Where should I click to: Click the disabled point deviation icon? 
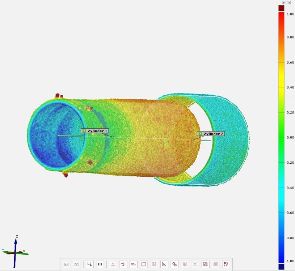tap(113, 264)
